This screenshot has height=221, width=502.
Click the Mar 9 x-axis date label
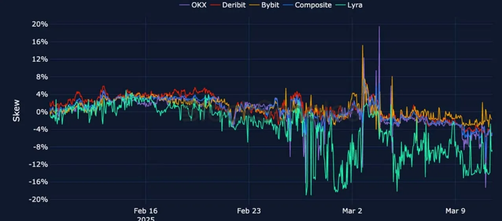pos(455,211)
